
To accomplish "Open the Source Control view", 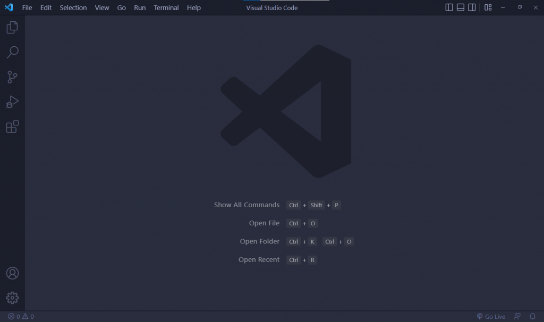I will click(12, 77).
